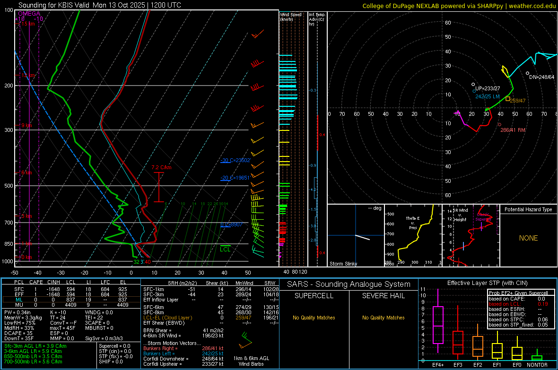This screenshot has width=558, height=370.
Task: Click the OMEGA label
Action: click(x=29, y=14)
